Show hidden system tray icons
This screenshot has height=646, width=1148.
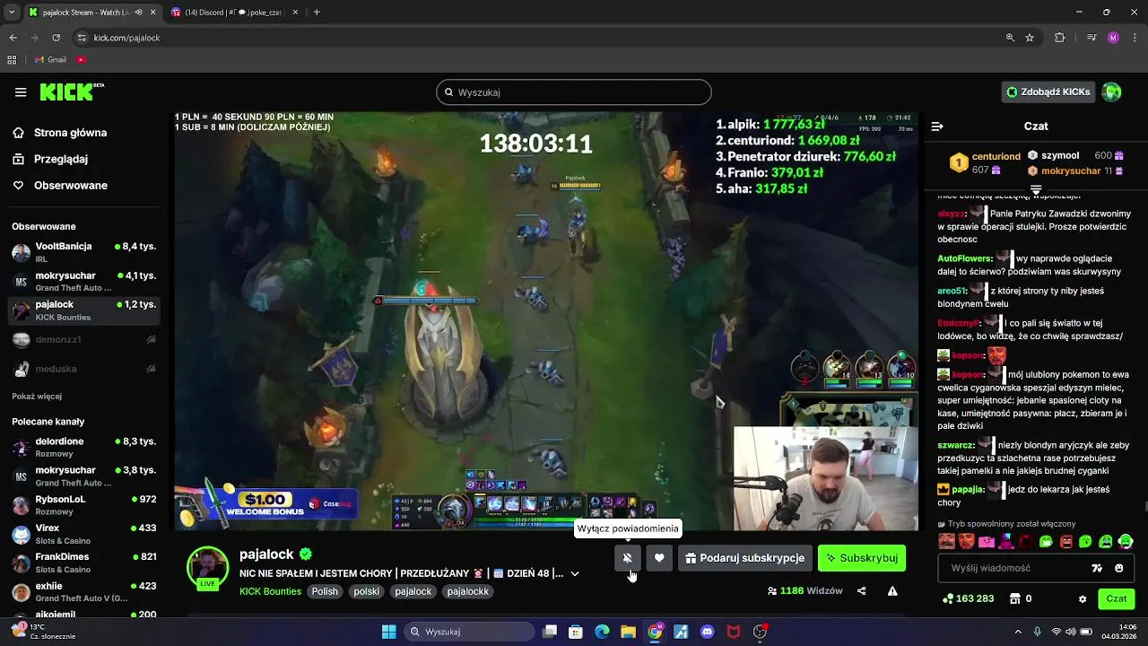[1018, 632]
